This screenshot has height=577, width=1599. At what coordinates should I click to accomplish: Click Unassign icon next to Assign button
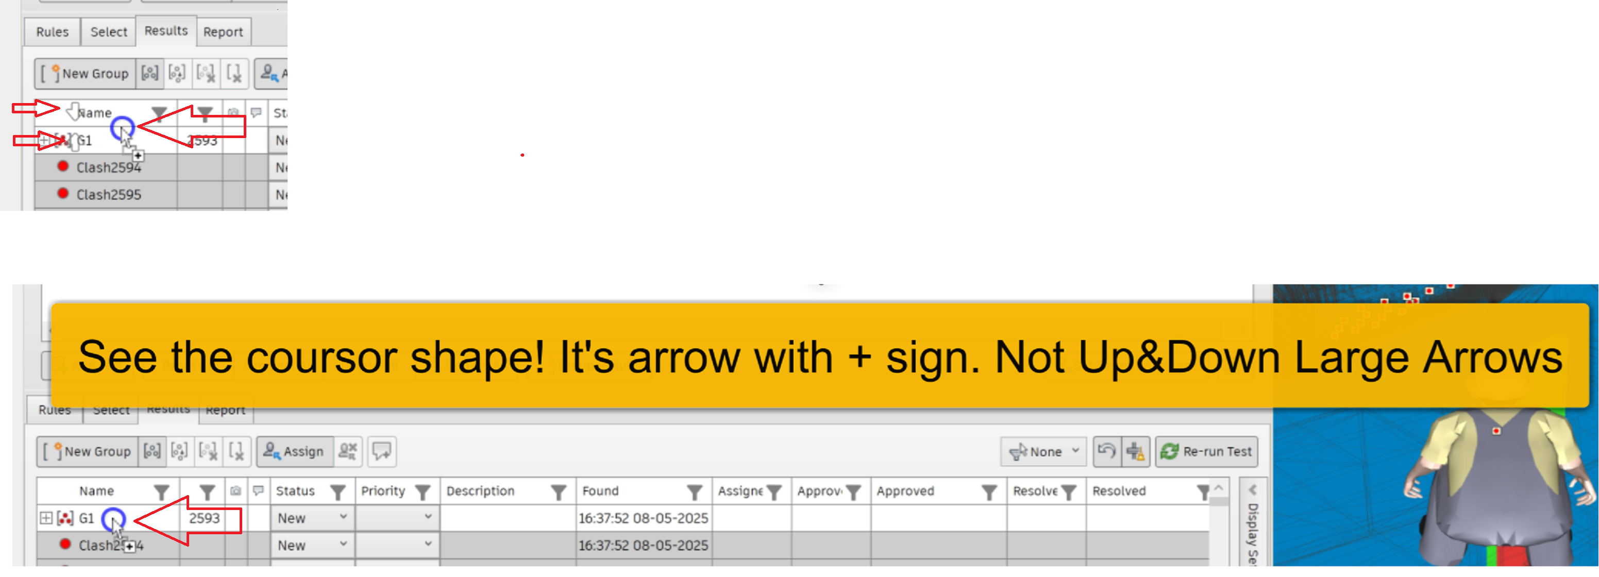tap(348, 451)
